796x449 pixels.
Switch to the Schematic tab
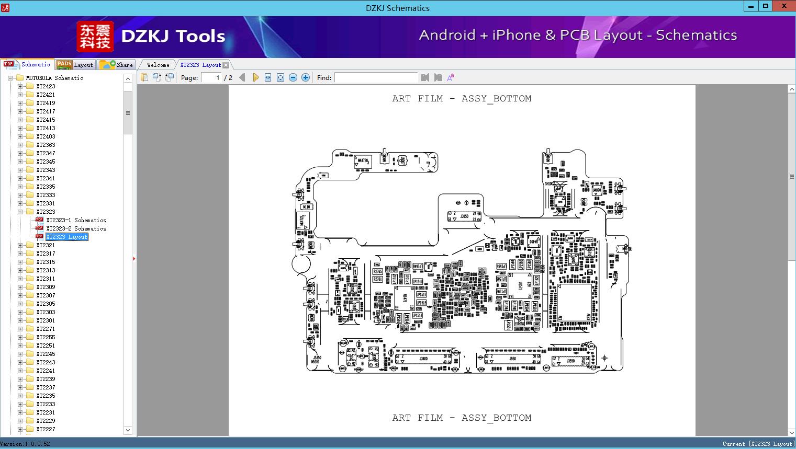tap(27, 64)
